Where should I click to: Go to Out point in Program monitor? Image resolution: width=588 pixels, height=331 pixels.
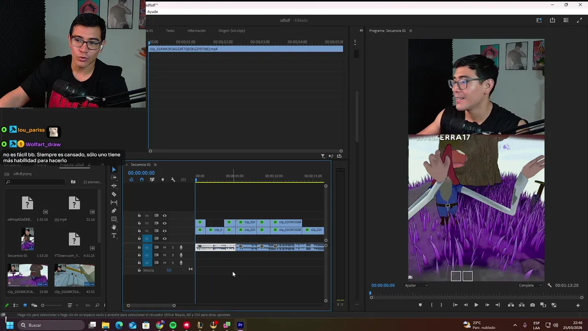tap(498, 305)
